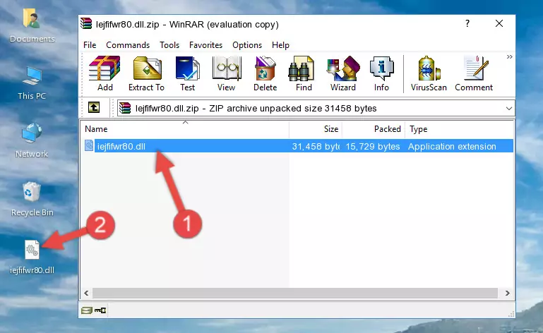This screenshot has width=543, height=333.
Task: Click the horizontal scrollbar track
Action: coord(295,293)
